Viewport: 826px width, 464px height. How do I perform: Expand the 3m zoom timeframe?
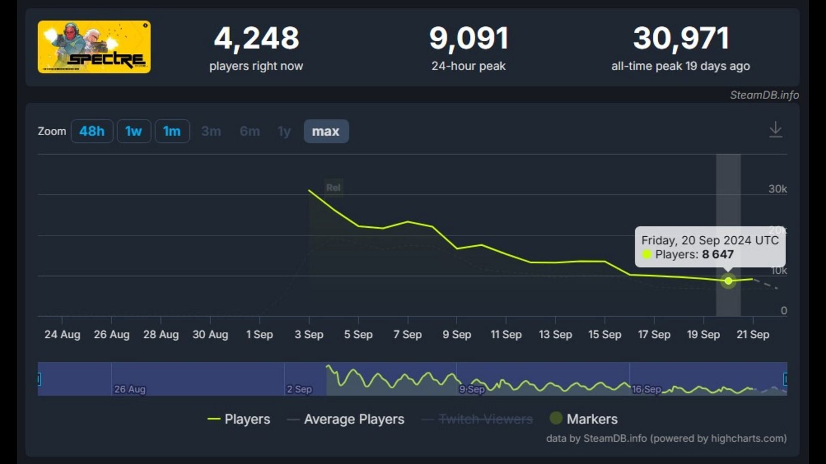click(x=211, y=131)
